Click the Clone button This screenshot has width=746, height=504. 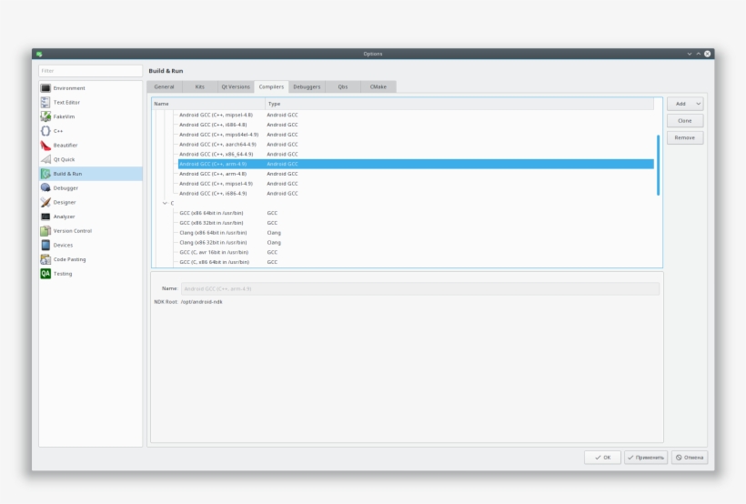(685, 121)
